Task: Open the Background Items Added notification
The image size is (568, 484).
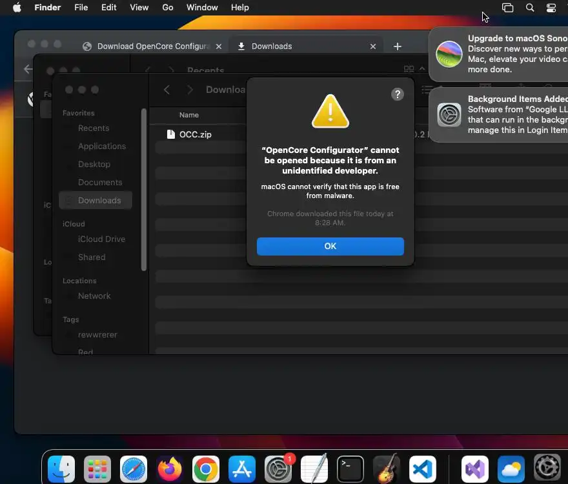Action: [x=499, y=115]
